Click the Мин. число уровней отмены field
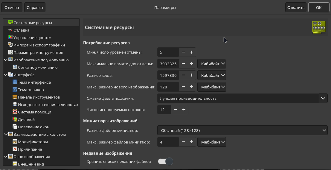This screenshot has width=331, height=170. (x=168, y=52)
